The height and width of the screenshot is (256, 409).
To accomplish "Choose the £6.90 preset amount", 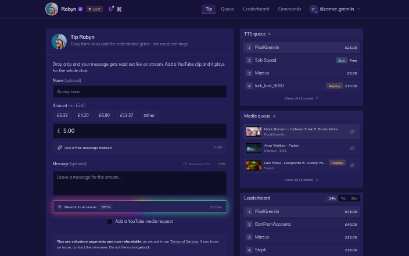I will click(105, 115).
